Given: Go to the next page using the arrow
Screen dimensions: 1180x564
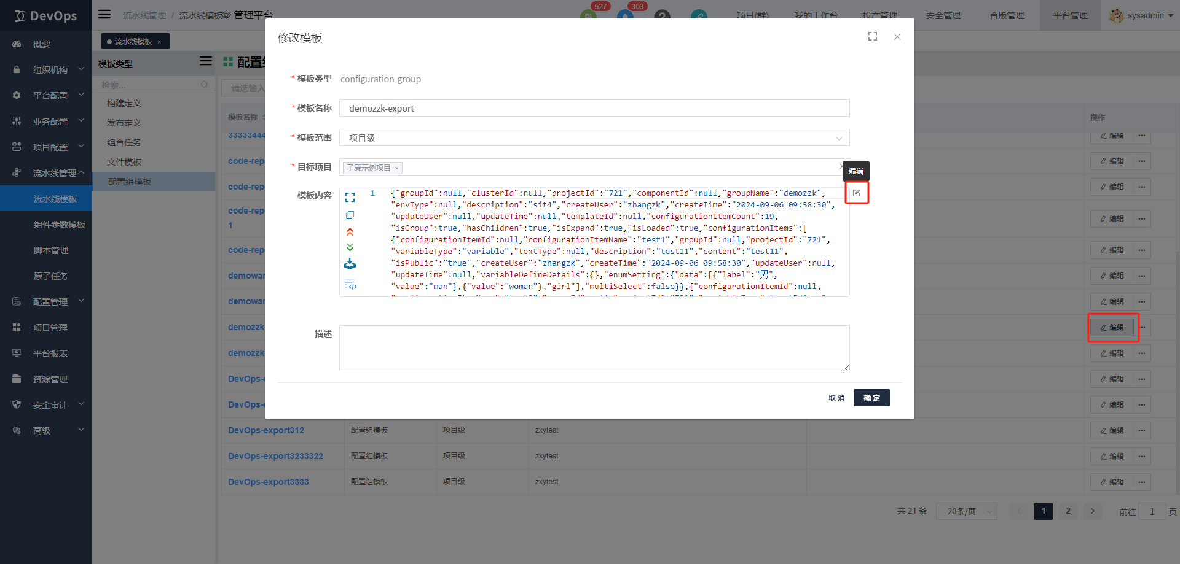Looking at the screenshot, I should coord(1093,511).
